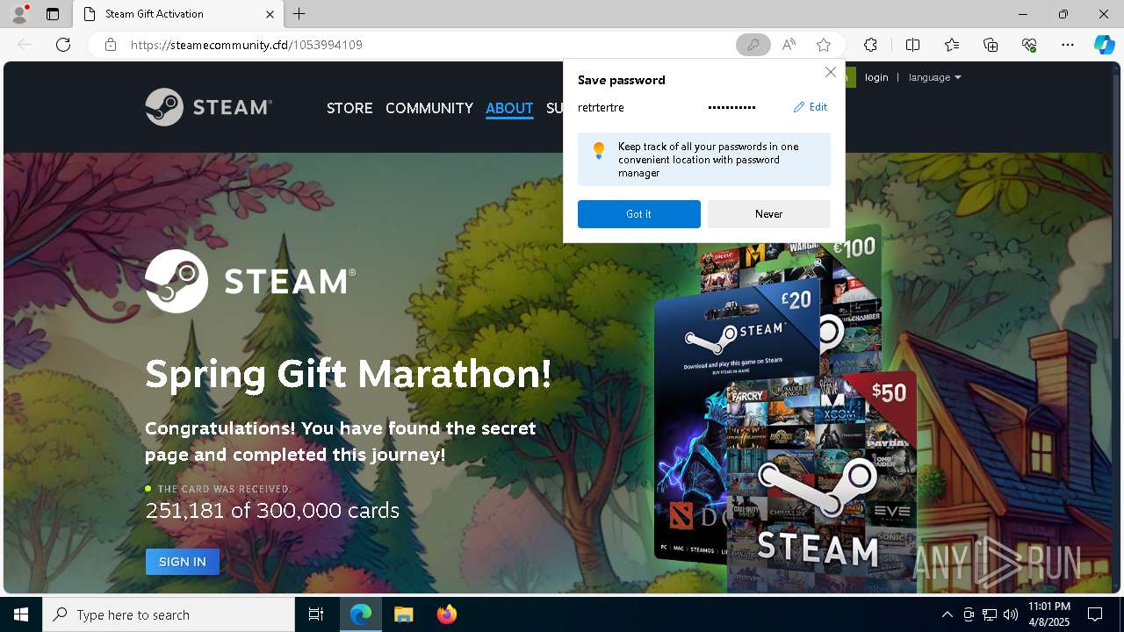Expand the language dropdown

[935, 77]
